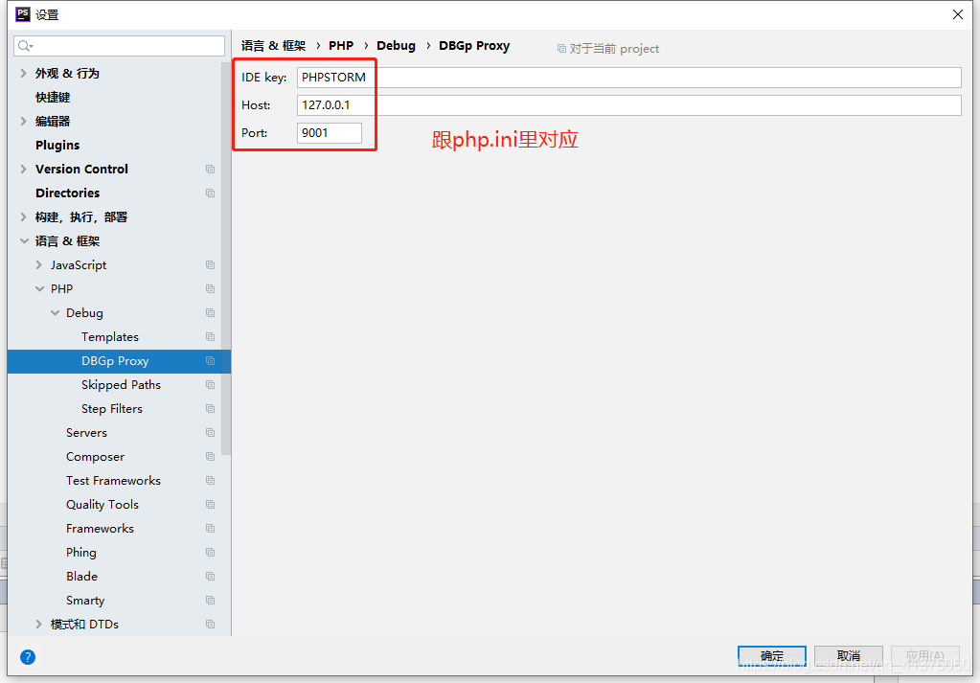Collapse the 语言 & 框架 section
Screen dimensions: 980x683
click(24, 241)
